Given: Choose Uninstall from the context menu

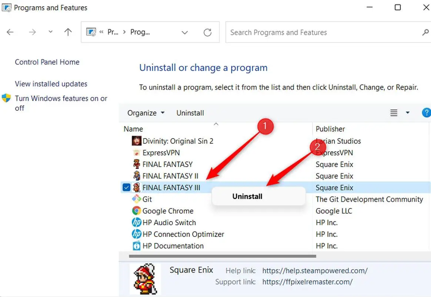Looking at the screenshot, I should point(247,197).
